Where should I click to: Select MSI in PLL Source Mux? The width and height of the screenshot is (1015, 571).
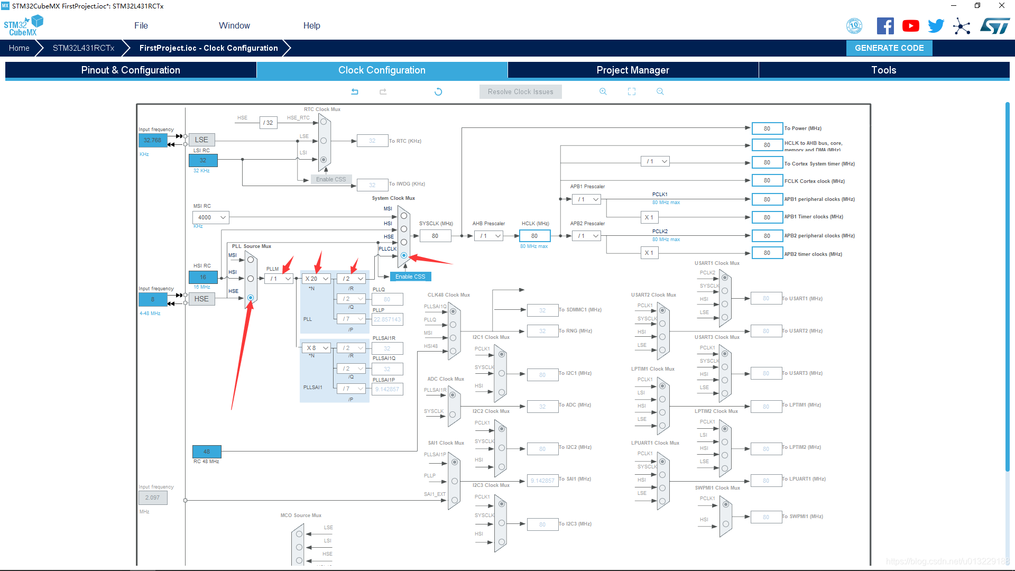pos(251,260)
